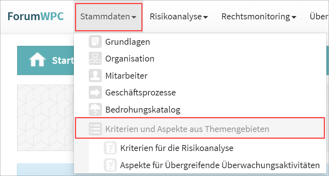Image resolution: width=329 pixels, height=176 pixels.
Task: Click the Kriterien und Aspekte list icon
Action: tap(95, 129)
